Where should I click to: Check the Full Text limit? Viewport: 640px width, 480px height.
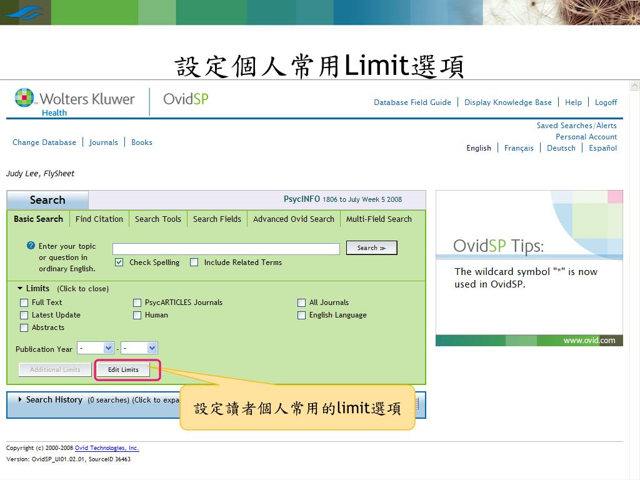[x=24, y=302]
